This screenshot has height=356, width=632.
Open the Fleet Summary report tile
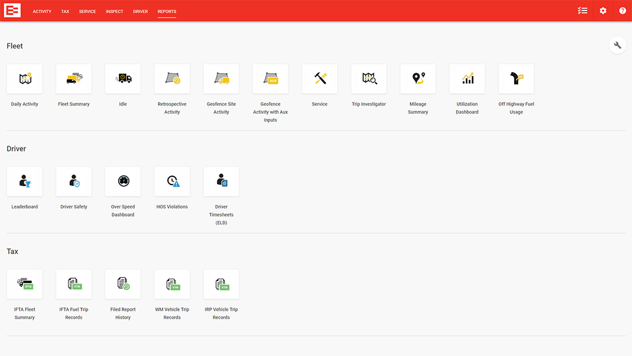point(74,79)
